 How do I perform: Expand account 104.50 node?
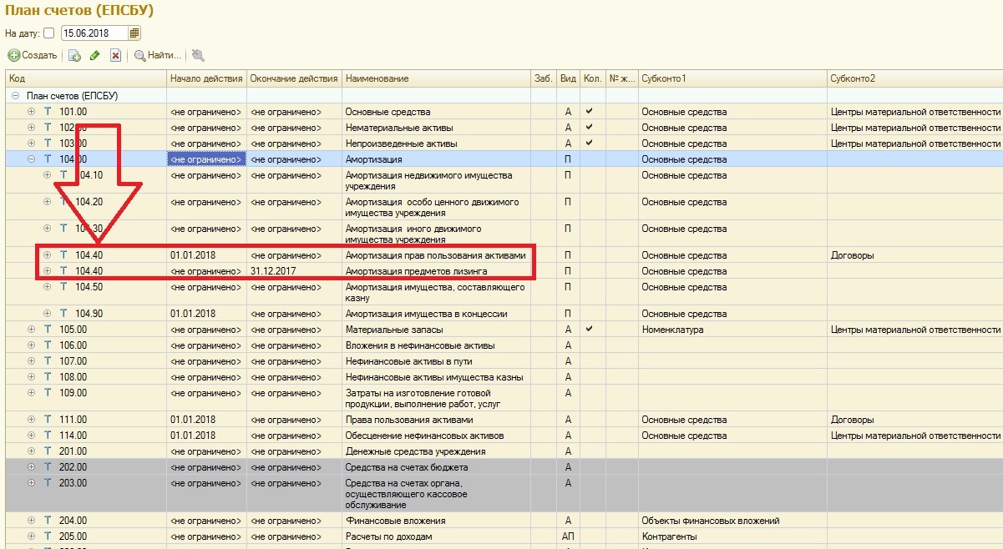48,287
